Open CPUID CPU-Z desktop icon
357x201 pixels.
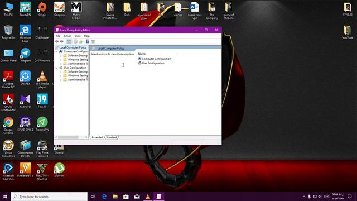[25, 125]
